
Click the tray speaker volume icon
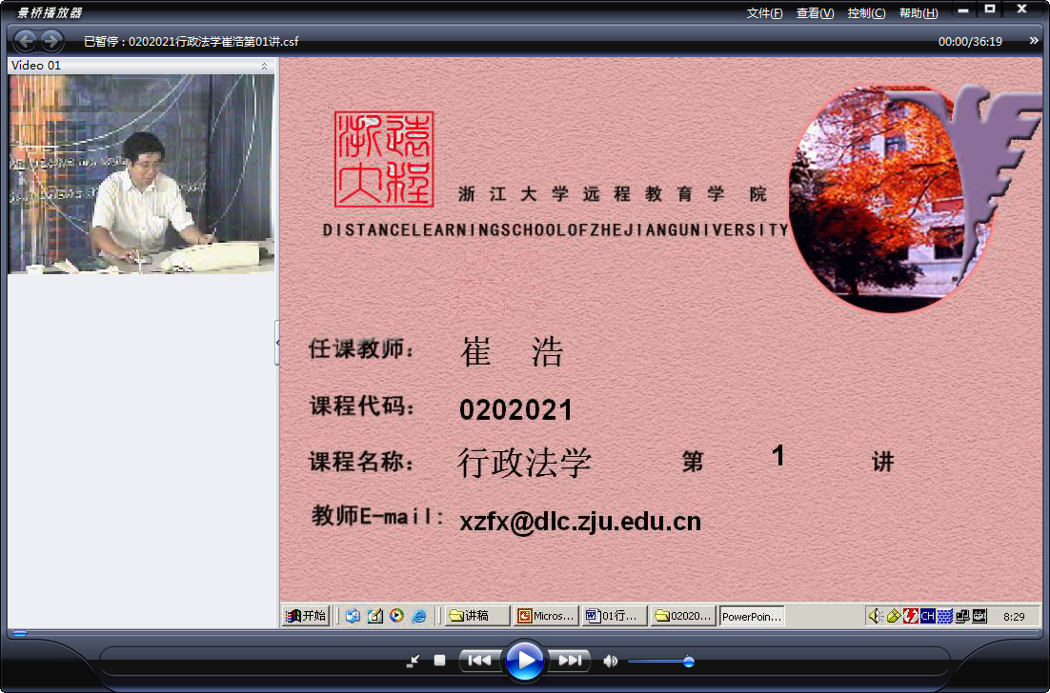(x=874, y=615)
